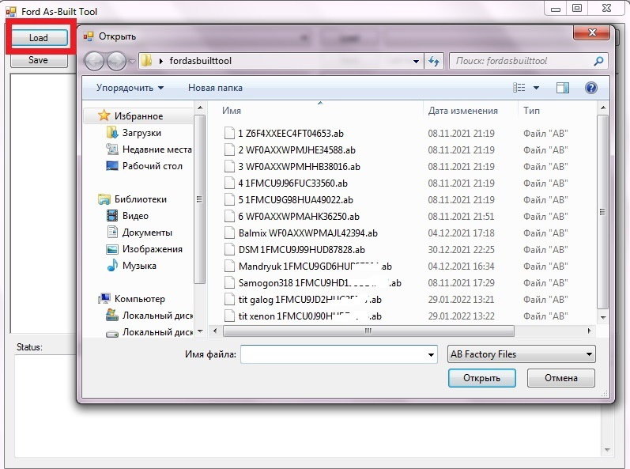
Task: Click file icon of Samogon318 file
Action: [x=229, y=283]
